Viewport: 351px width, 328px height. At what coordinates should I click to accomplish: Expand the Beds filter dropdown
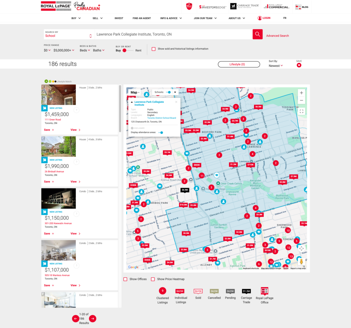point(85,50)
